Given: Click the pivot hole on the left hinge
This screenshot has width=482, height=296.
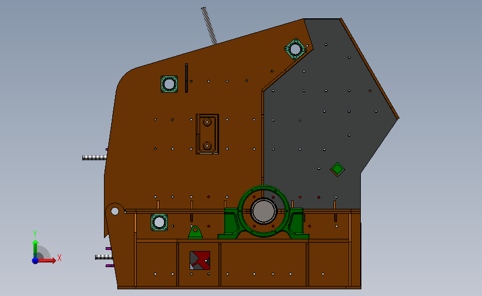Looking at the screenshot, I should [115, 211].
